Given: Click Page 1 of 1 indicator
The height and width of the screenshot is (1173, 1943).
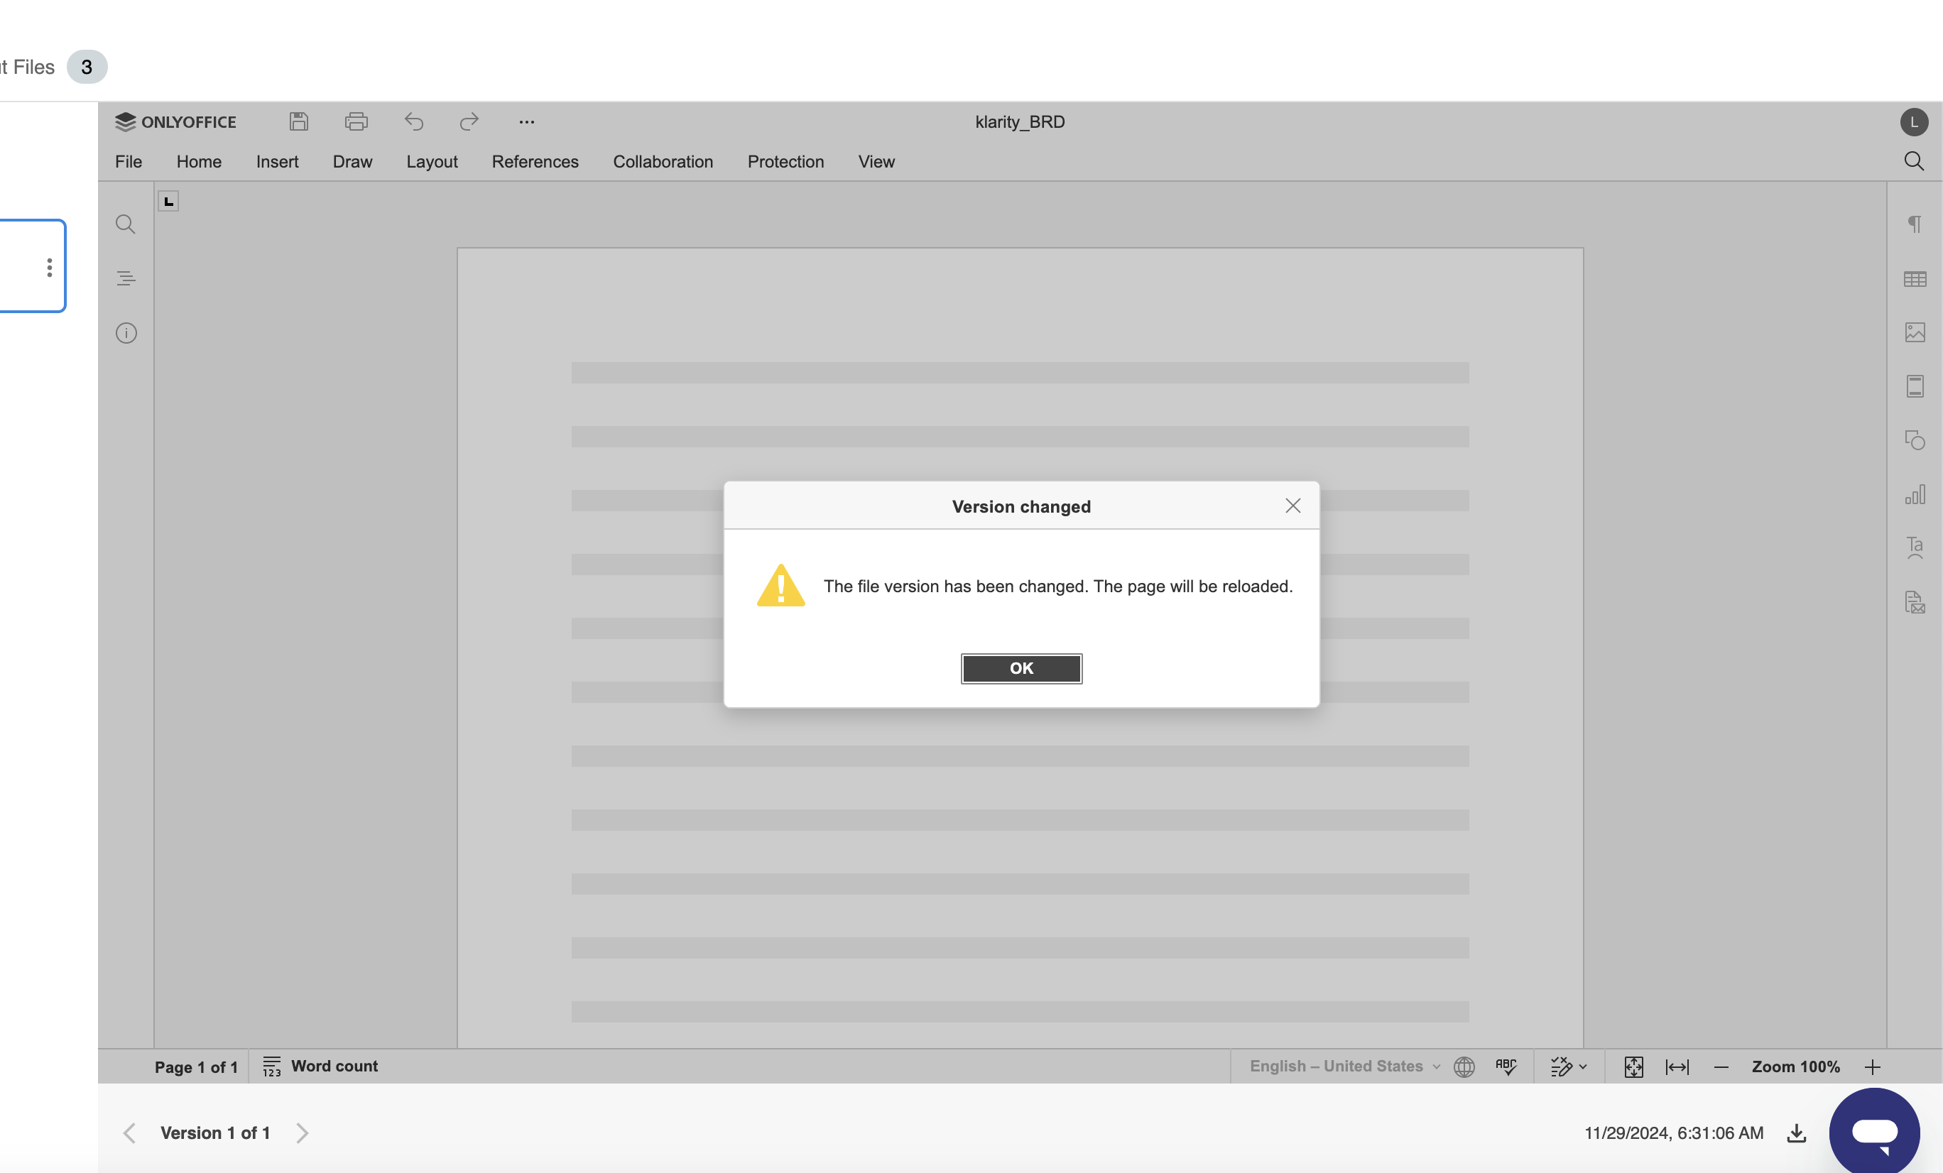Looking at the screenshot, I should [x=195, y=1066].
